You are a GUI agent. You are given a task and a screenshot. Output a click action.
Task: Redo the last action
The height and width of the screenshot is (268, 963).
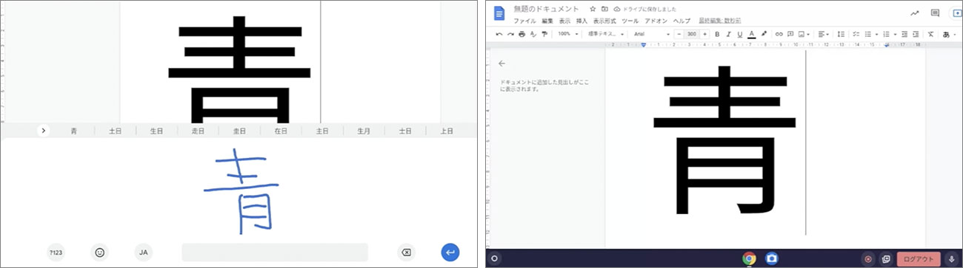tap(510, 34)
